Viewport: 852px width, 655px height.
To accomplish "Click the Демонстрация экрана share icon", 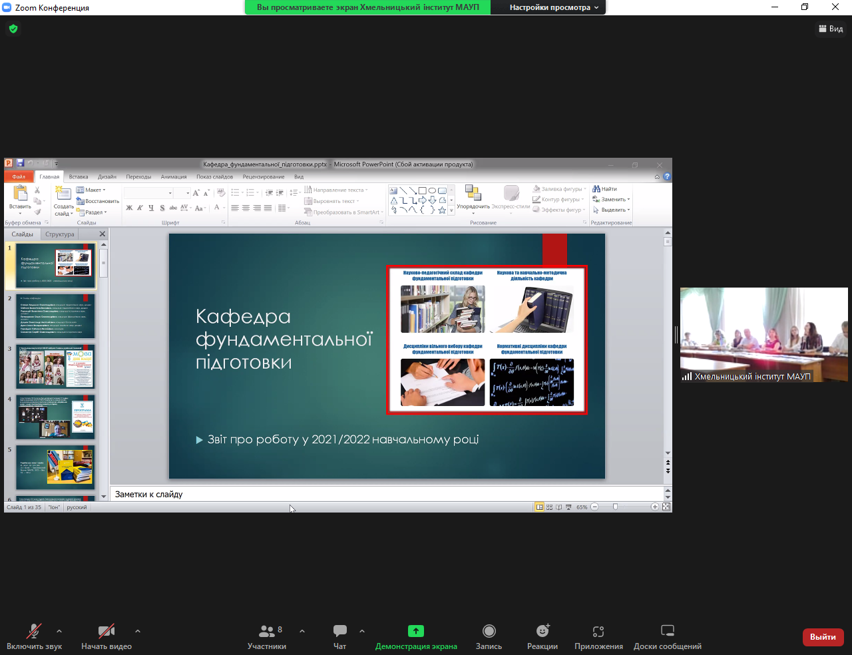I will (x=416, y=631).
